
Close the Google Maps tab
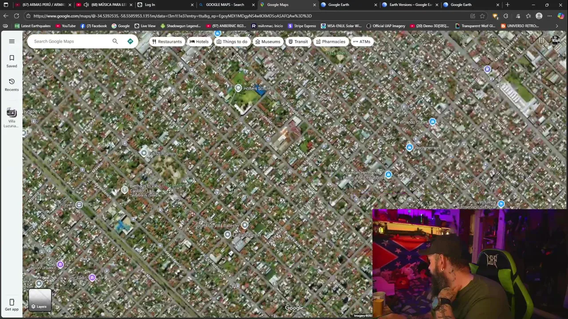click(x=315, y=5)
